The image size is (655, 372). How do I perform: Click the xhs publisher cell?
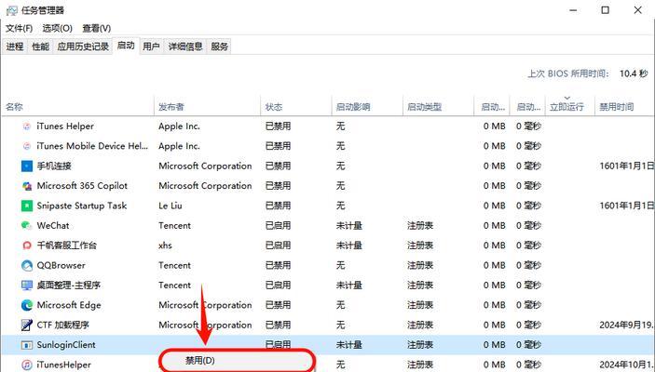[166, 246]
